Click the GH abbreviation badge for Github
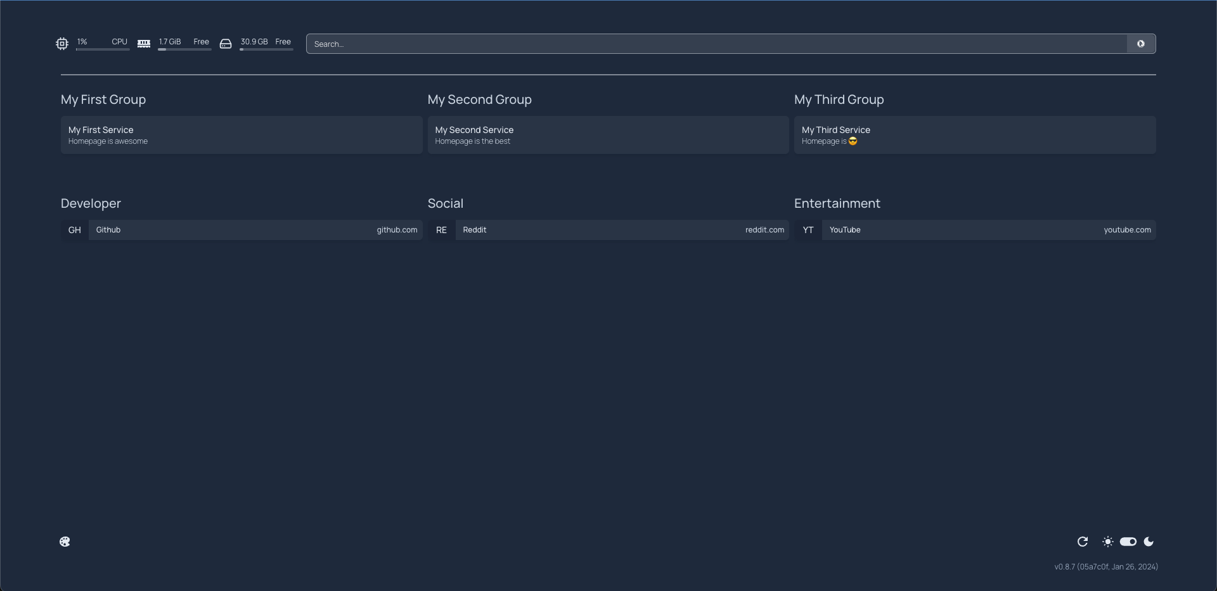The width and height of the screenshot is (1217, 591). click(x=74, y=229)
